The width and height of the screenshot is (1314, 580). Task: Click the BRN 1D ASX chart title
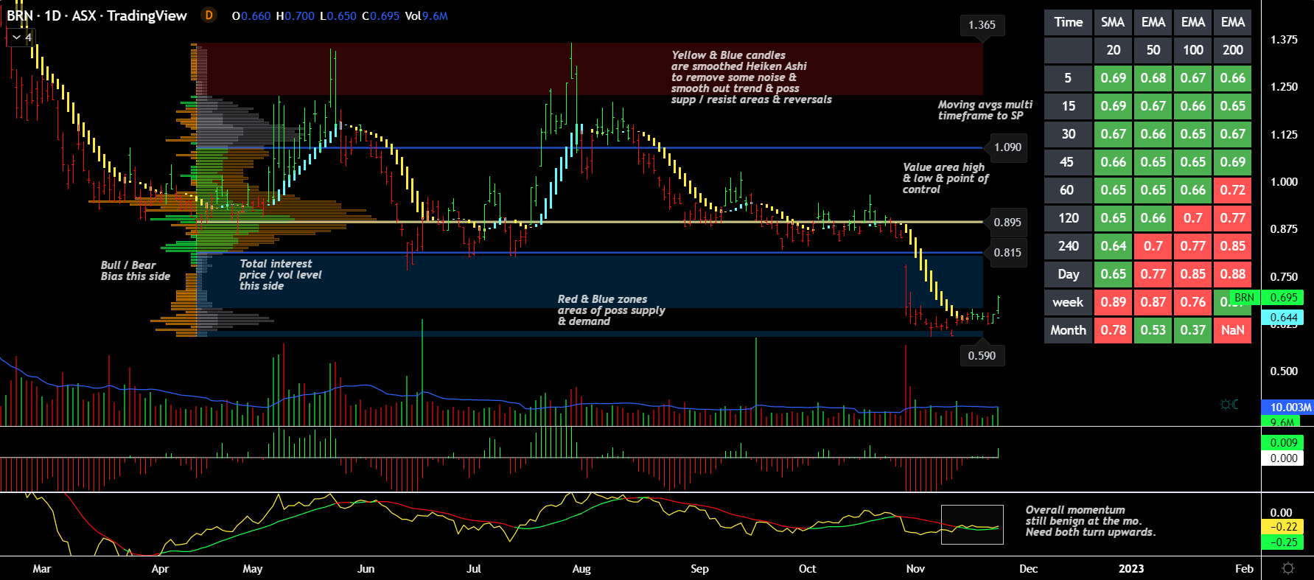97,15
